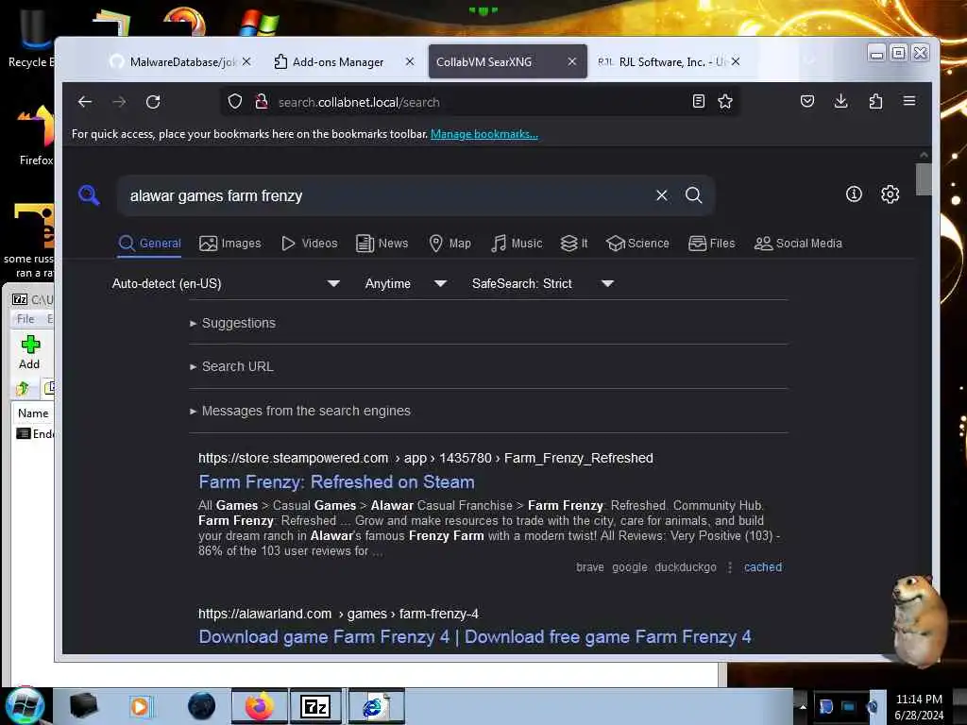Select the Science category
967x725 pixels.
coord(637,244)
